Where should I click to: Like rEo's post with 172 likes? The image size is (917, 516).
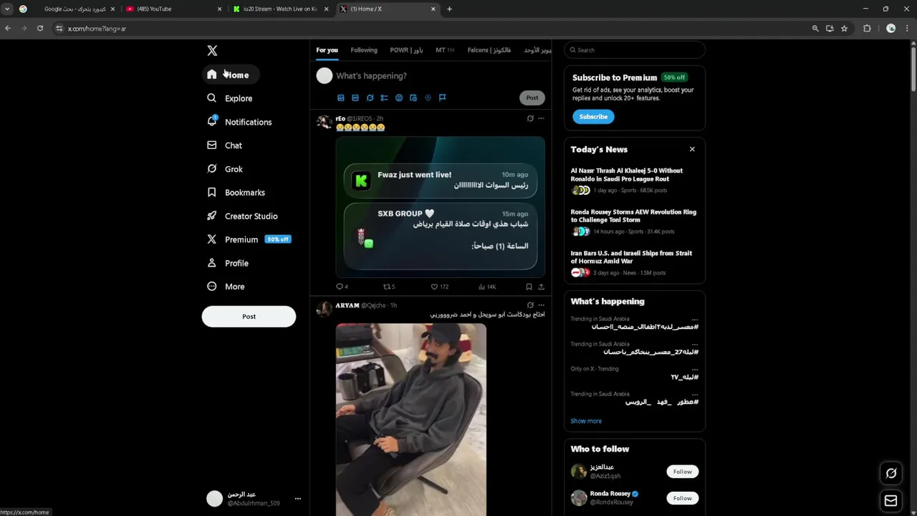coord(439,287)
